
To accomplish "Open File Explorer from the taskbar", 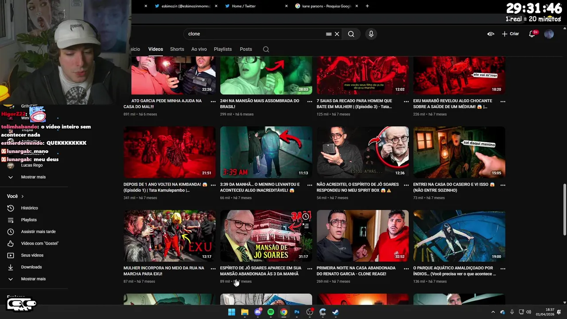I will tap(245, 312).
